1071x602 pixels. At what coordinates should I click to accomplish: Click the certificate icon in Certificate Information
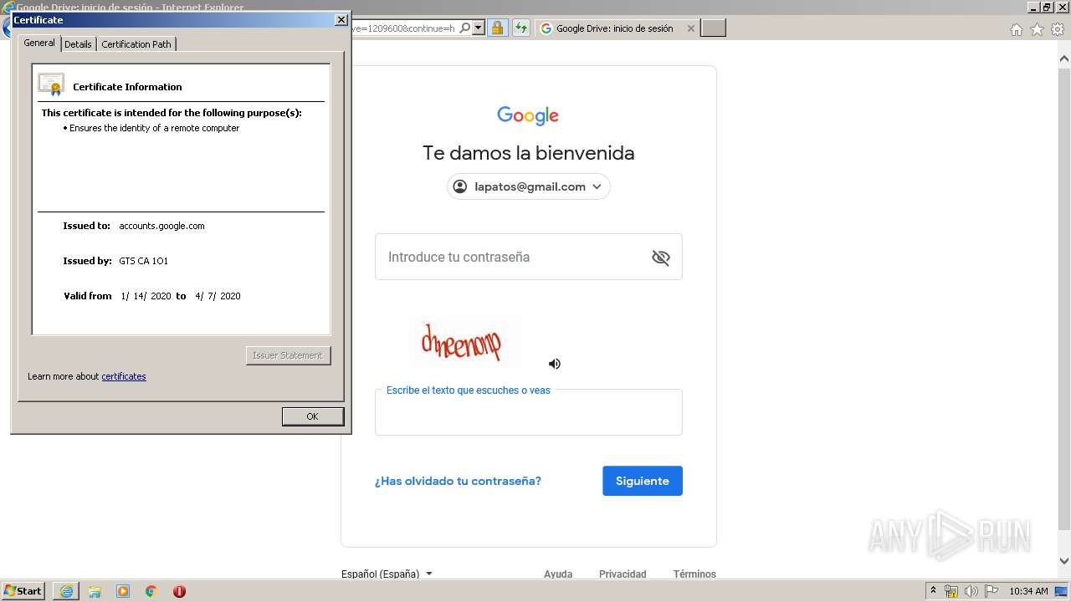pos(51,85)
